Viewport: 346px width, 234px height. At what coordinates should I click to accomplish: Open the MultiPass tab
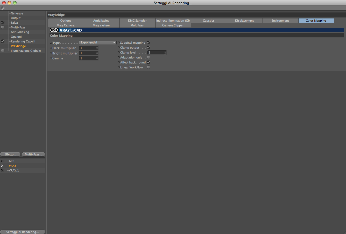pyautogui.click(x=137, y=25)
